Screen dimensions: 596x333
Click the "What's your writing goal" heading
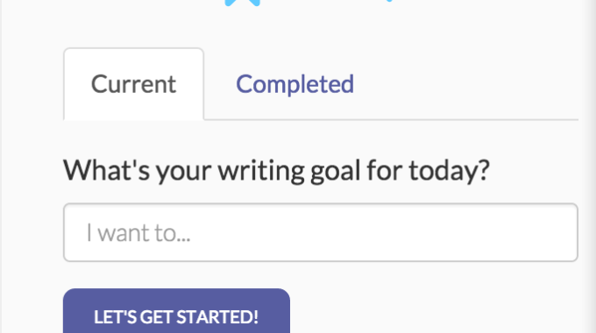(x=276, y=171)
